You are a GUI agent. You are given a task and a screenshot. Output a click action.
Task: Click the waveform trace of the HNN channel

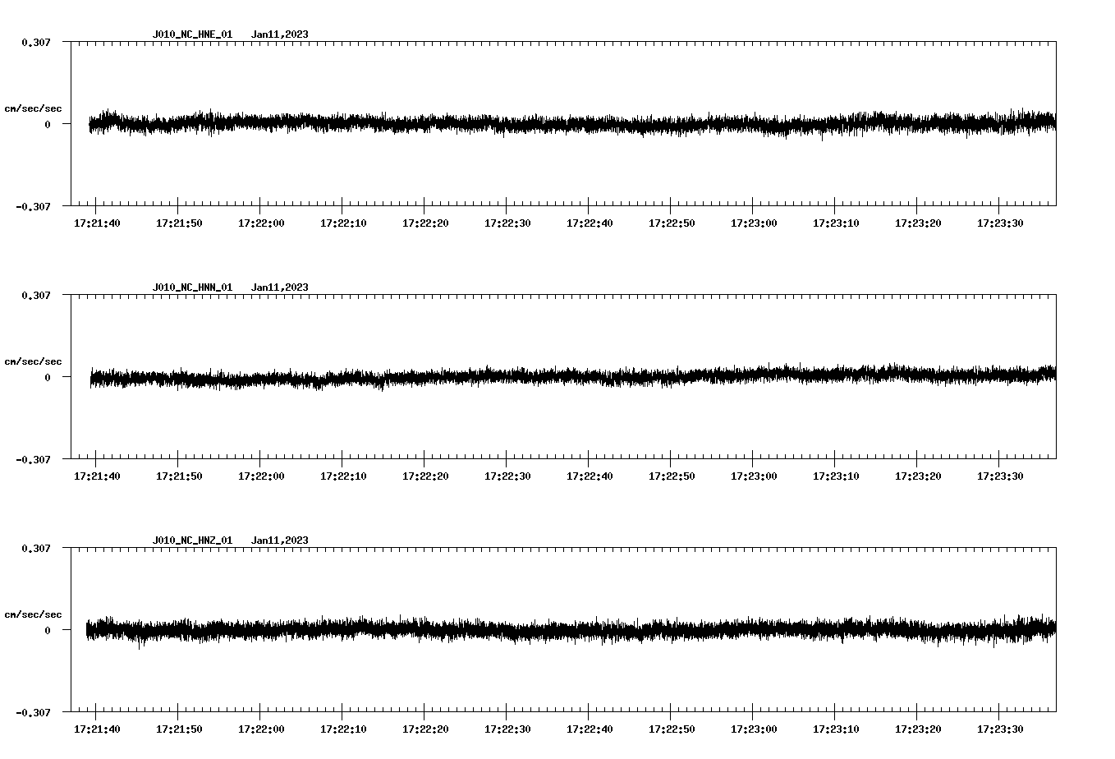tap(493, 377)
